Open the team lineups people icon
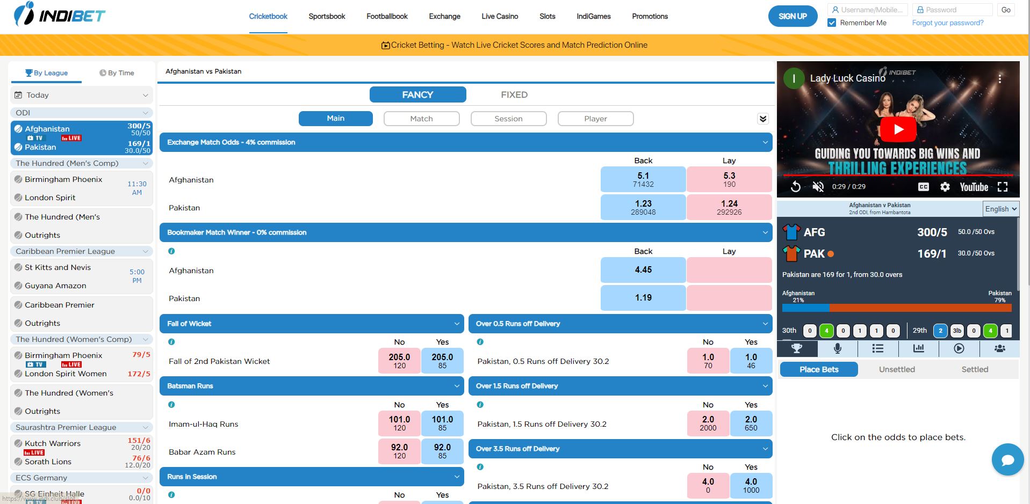The image size is (1030, 504). click(x=1000, y=349)
